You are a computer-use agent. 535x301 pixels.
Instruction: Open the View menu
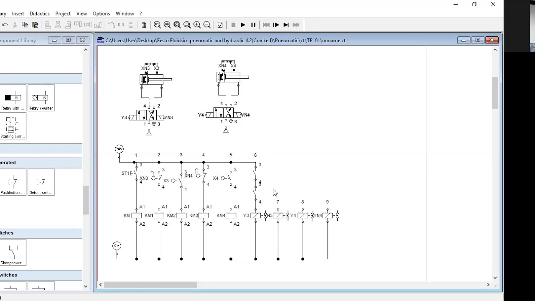click(x=82, y=13)
